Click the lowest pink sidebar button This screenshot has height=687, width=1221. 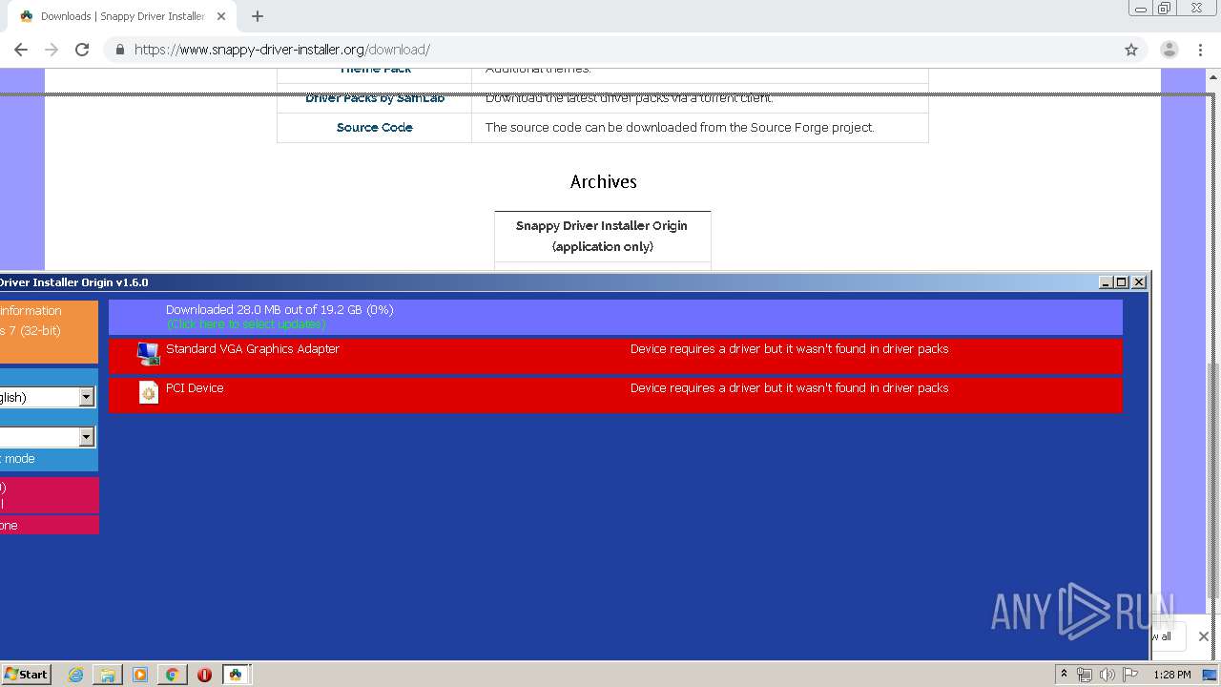(x=49, y=525)
